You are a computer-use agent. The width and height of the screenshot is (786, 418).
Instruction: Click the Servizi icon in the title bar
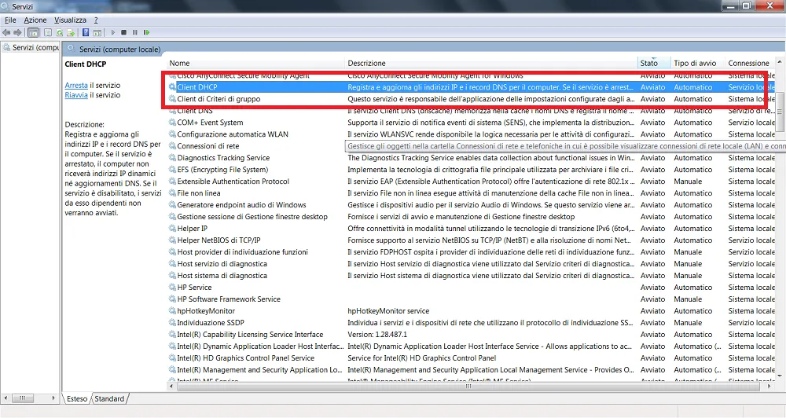(x=5, y=6)
